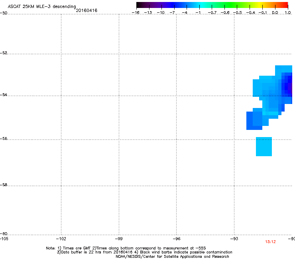The height and width of the screenshot is (259, 295).
Task: Click the colorbar label -10
Action: [x=161, y=13]
